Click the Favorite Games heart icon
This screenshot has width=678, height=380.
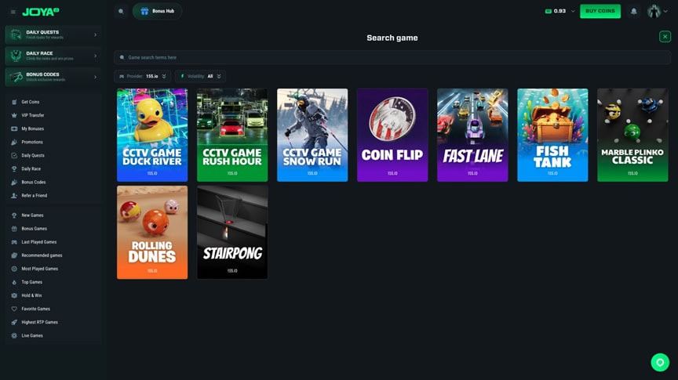14,309
